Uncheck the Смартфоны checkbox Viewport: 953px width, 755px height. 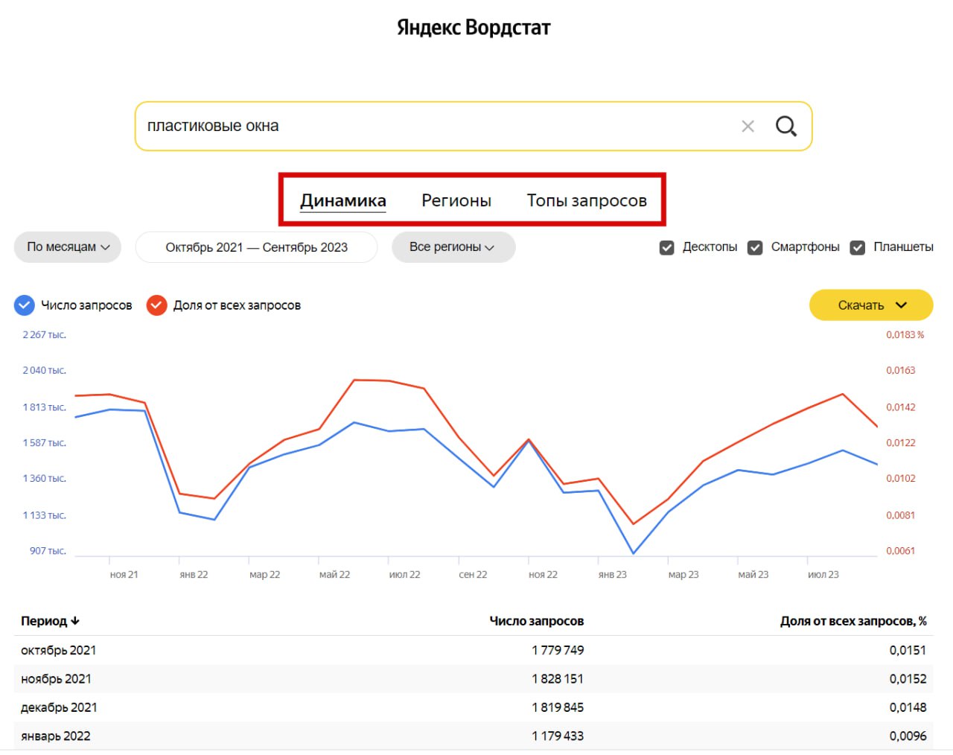(x=755, y=247)
